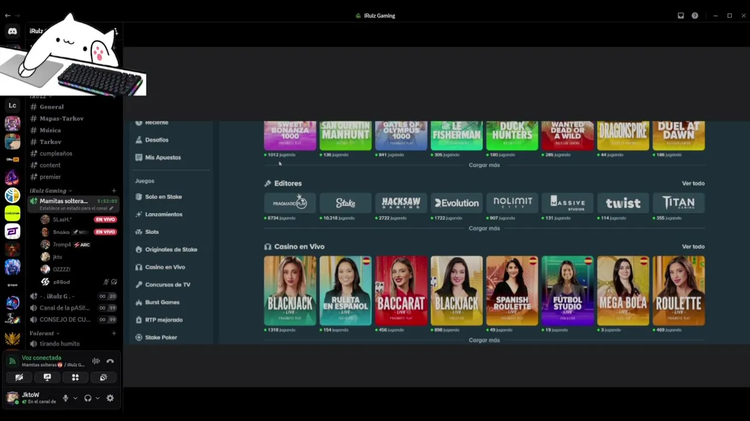Open Lanzamientos in Stake sidebar
This screenshot has width=750, height=421.
pos(164,215)
